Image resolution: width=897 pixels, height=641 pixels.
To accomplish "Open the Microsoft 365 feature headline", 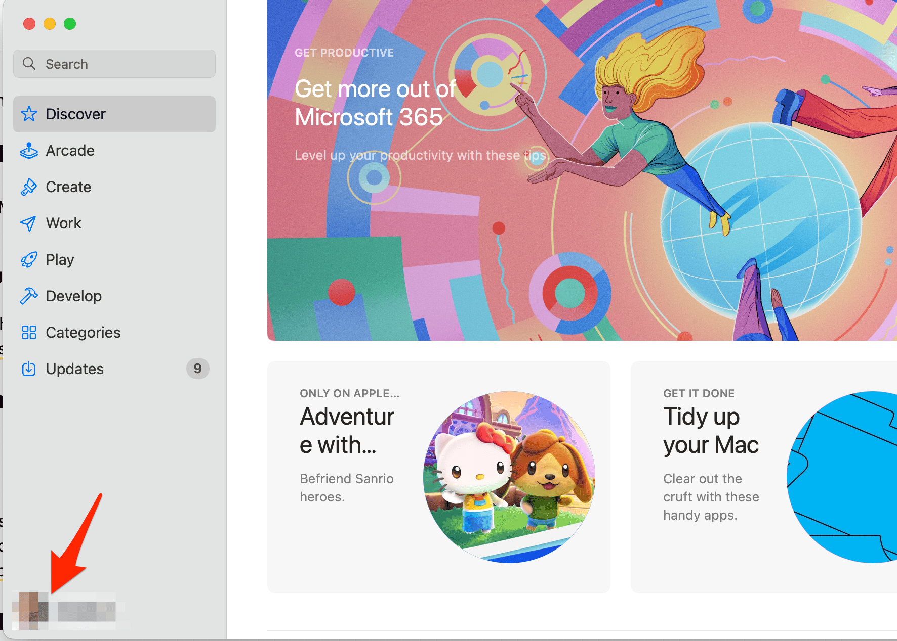I will point(375,103).
